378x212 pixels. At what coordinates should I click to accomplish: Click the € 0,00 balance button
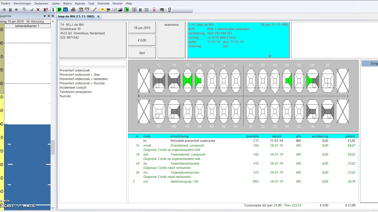[142, 40]
